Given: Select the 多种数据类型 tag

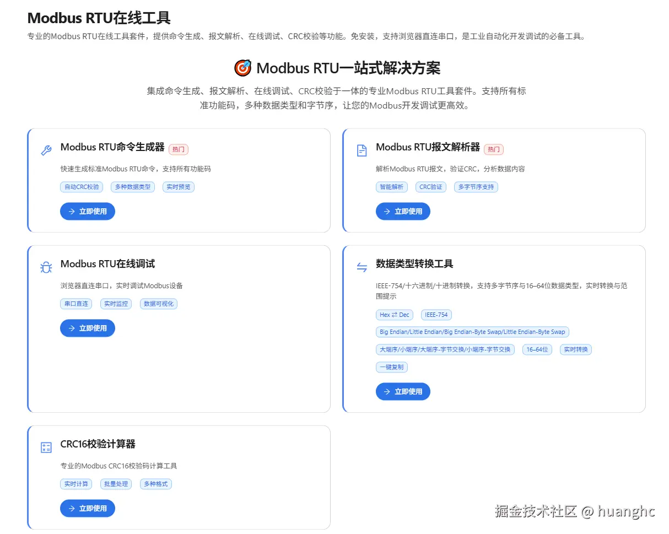Looking at the screenshot, I should pyautogui.click(x=133, y=187).
